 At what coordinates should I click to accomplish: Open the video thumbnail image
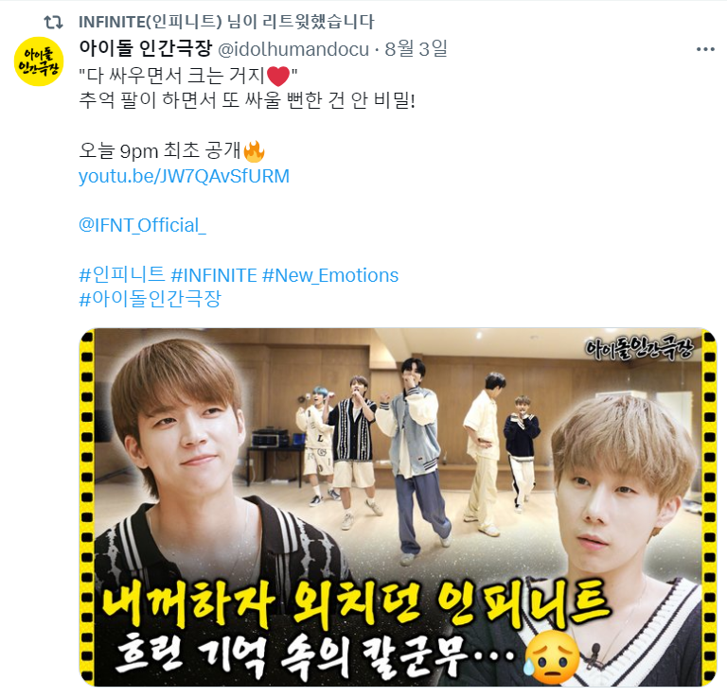click(399, 507)
